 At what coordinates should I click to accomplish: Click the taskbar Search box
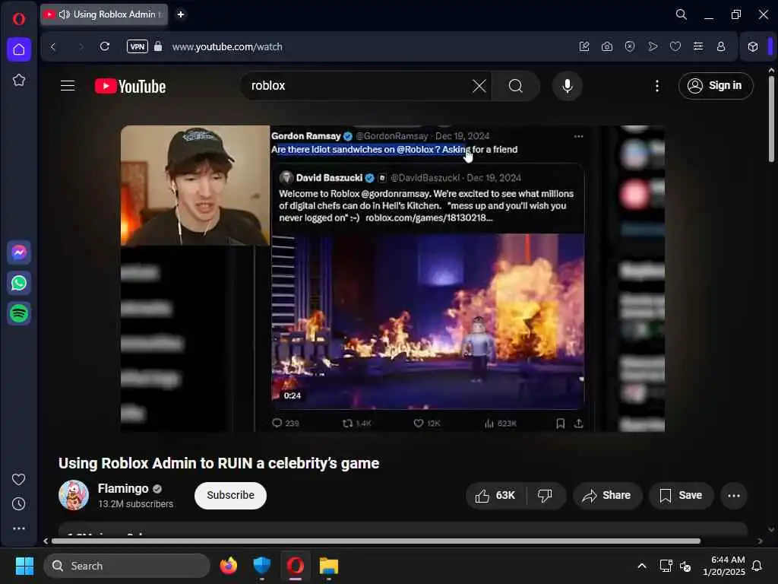[x=127, y=566]
